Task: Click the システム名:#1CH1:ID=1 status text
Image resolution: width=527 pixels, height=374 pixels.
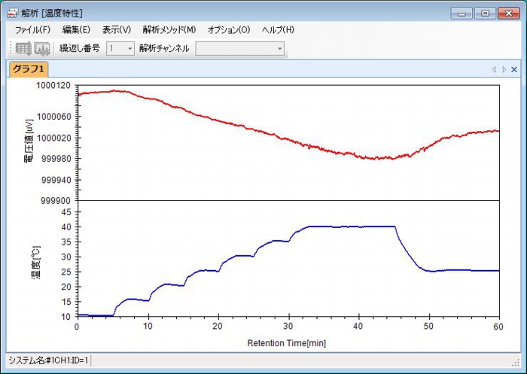Action: 48,360
